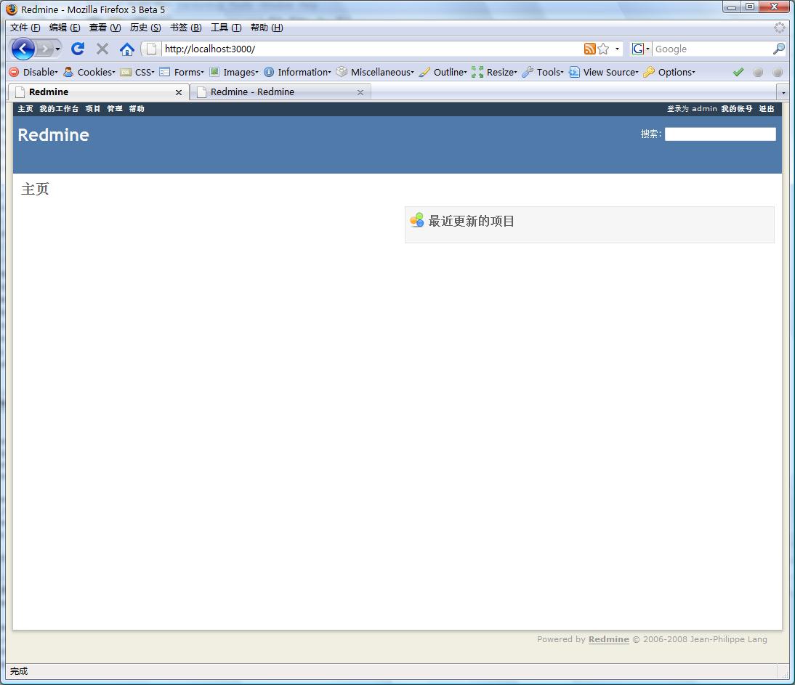
Task: Run search with the magnifier icon
Action: (x=779, y=49)
